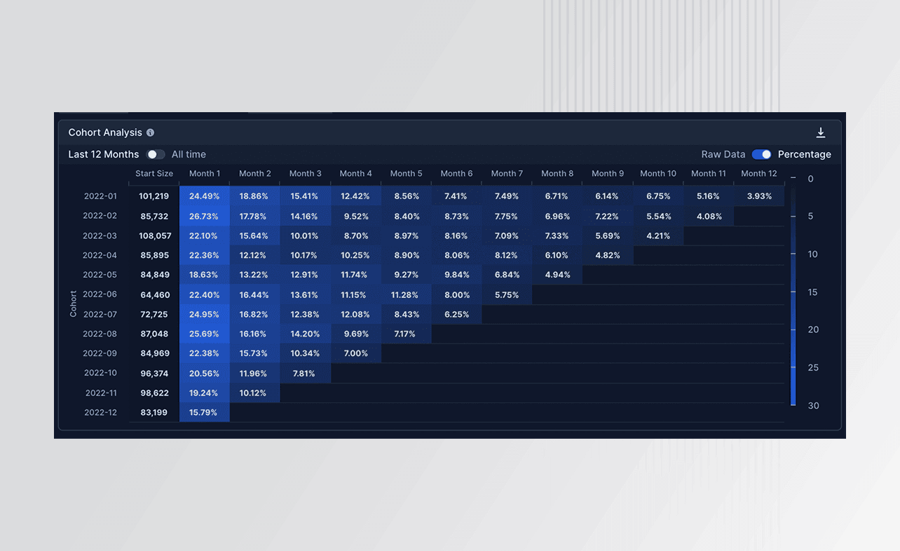Click the 5.75% cell

point(507,294)
